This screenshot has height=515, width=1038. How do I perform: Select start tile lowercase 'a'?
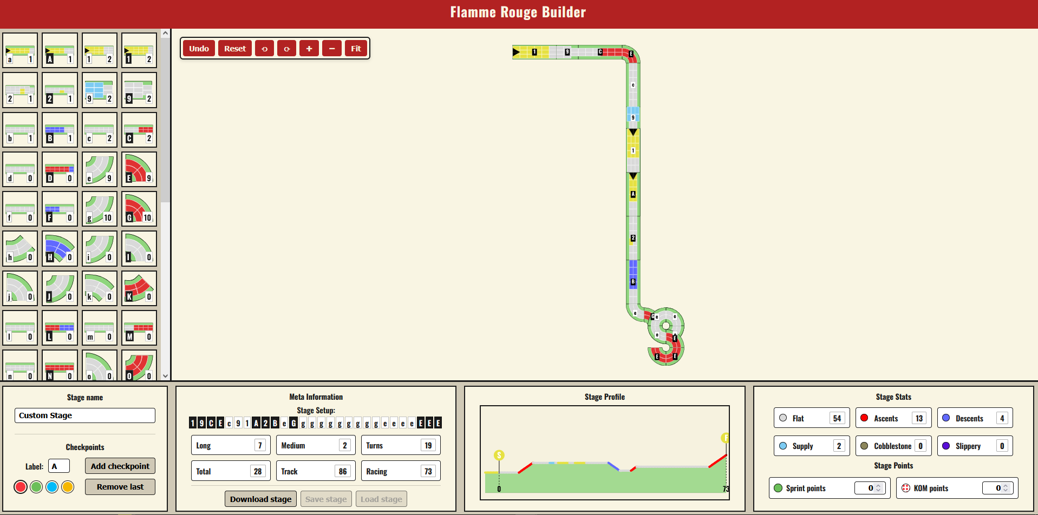point(20,50)
